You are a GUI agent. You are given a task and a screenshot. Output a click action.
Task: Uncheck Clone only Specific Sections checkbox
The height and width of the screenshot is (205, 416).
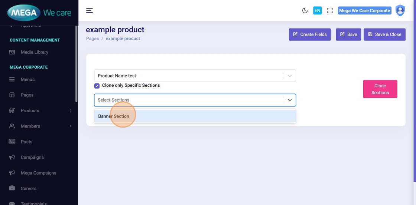(97, 86)
